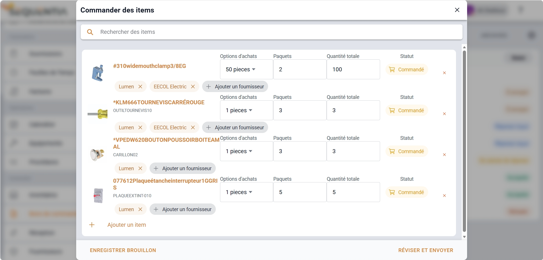Remove EECOL Electric supplier from KLM666TOURNEVIS
Image resolution: width=543 pixels, height=260 pixels.
193,128
